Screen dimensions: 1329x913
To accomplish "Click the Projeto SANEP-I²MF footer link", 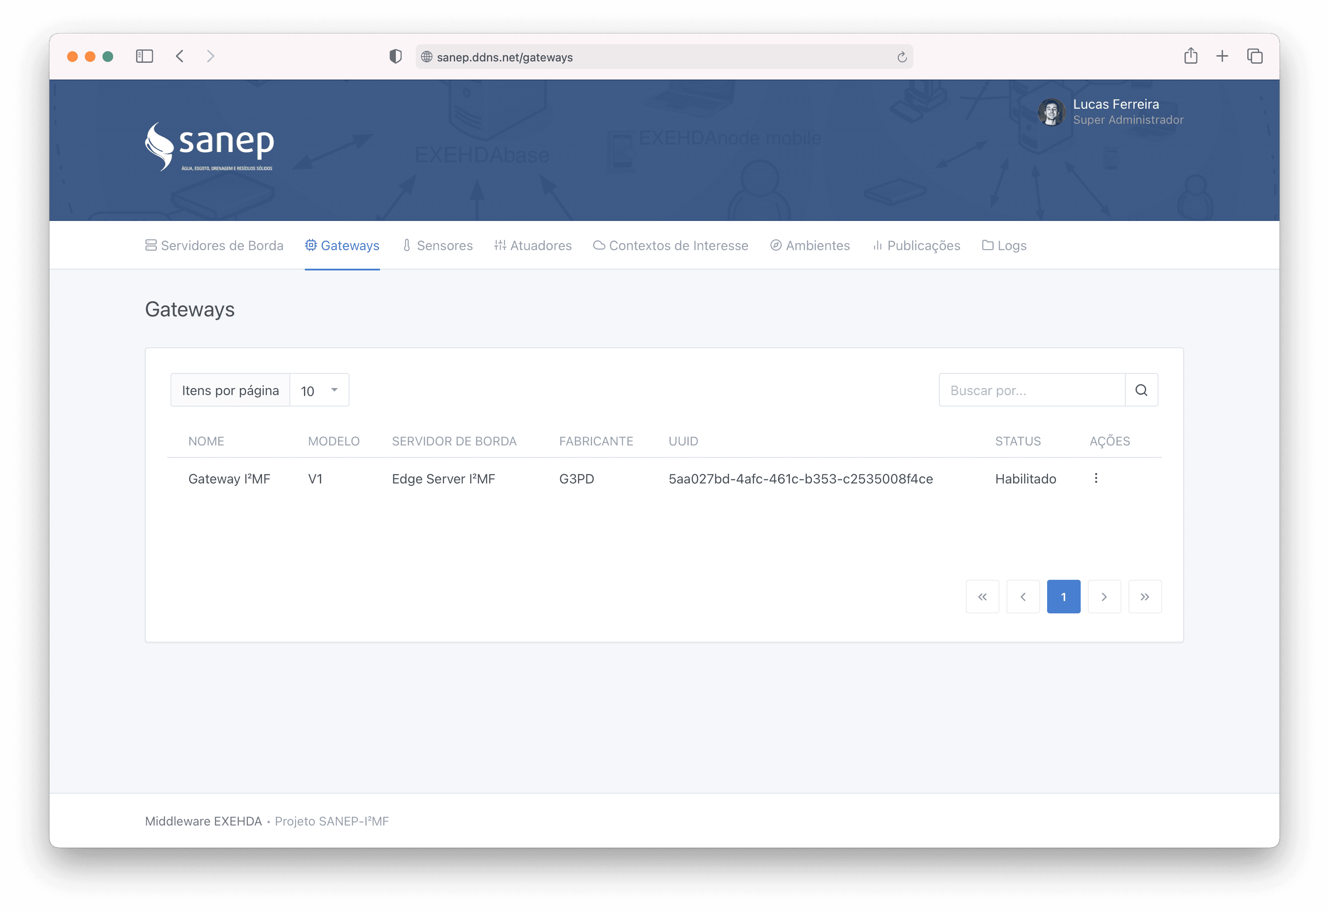I will [332, 821].
